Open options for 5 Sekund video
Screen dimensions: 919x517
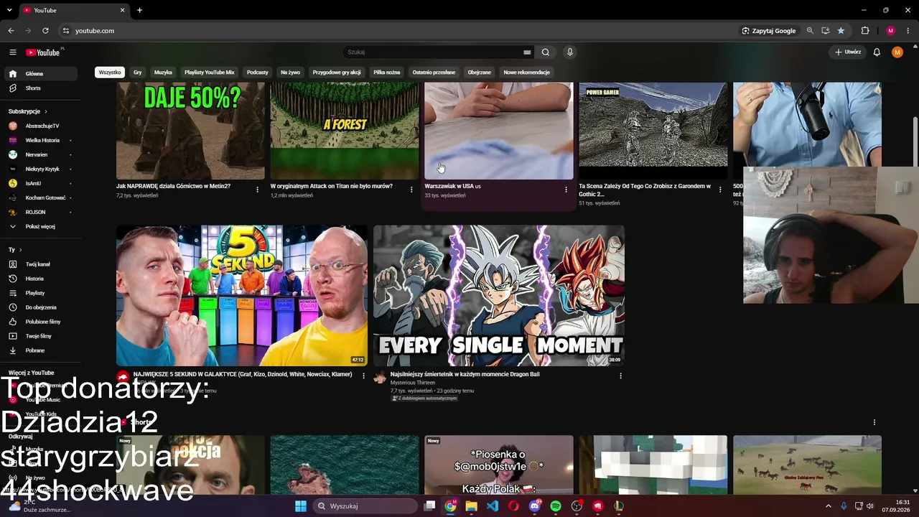[363, 376]
